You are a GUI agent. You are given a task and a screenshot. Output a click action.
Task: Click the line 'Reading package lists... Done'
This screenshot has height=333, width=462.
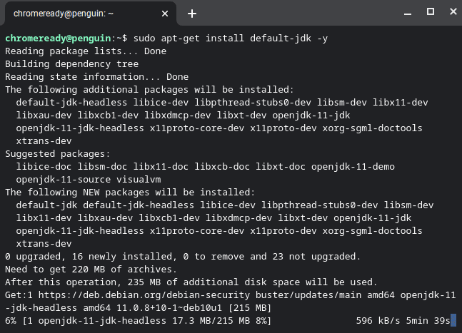86,51
